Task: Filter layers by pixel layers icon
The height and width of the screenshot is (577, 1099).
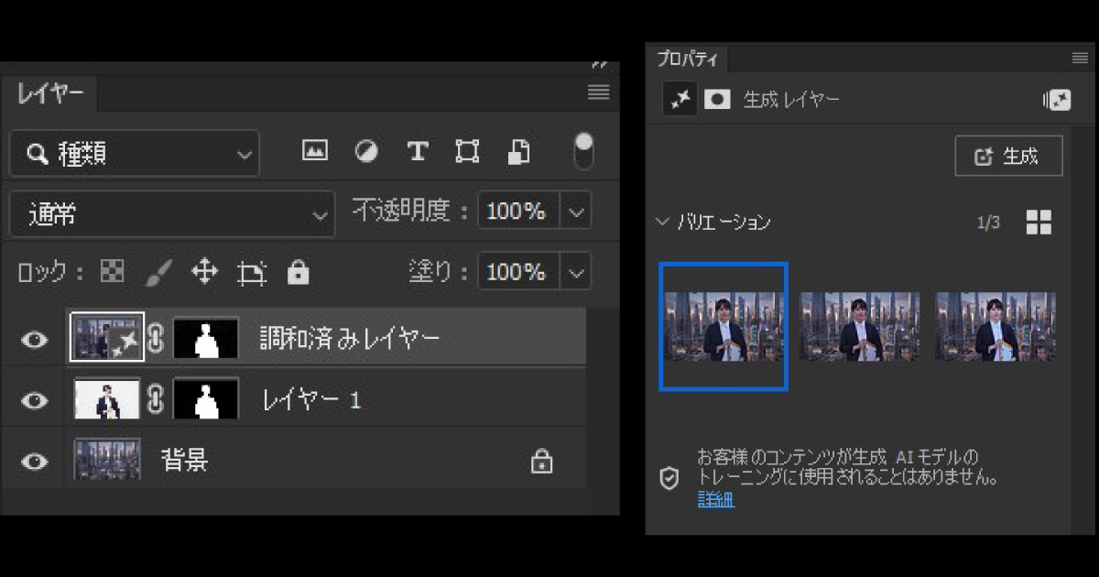Action: pyautogui.click(x=314, y=150)
